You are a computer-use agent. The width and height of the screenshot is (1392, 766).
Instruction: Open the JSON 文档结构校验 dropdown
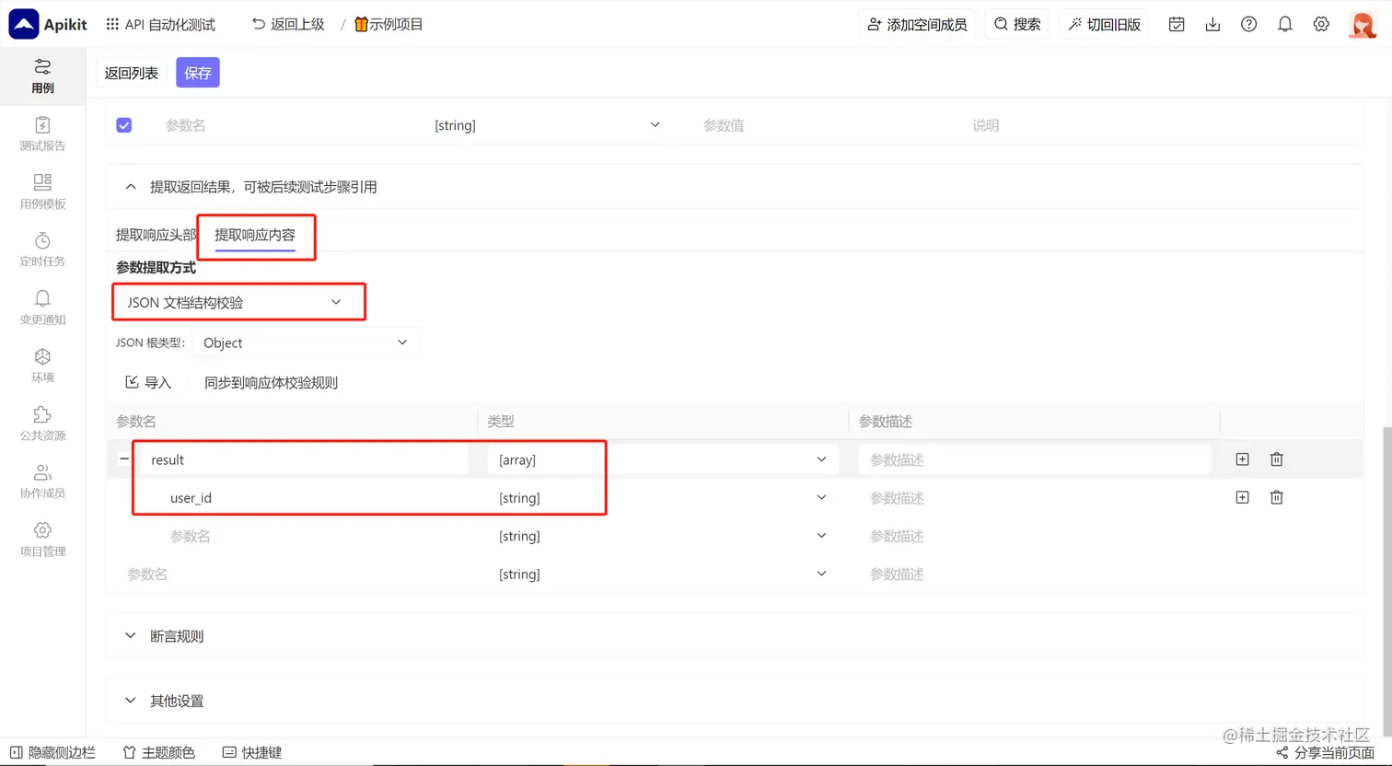point(236,302)
